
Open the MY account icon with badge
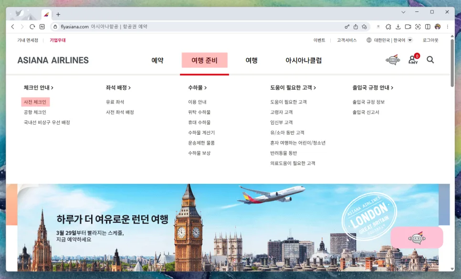coord(414,59)
